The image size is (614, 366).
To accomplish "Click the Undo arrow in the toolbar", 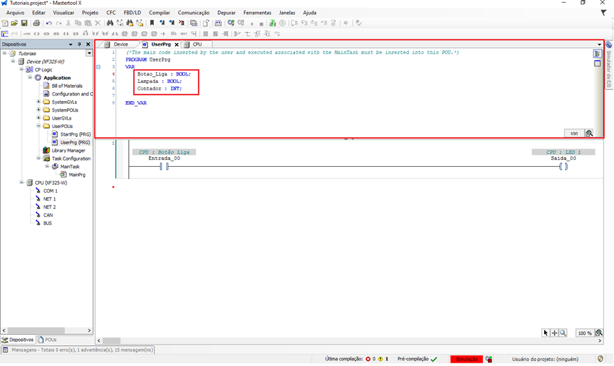I will [x=49, y=23].
